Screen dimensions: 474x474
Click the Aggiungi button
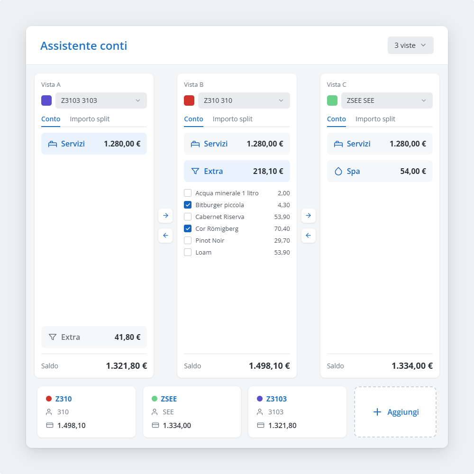click(395, 412)
